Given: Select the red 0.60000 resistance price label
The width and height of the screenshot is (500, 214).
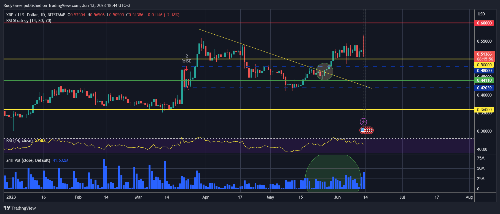Looking at the screenshot, I should [x=484, y=23].
